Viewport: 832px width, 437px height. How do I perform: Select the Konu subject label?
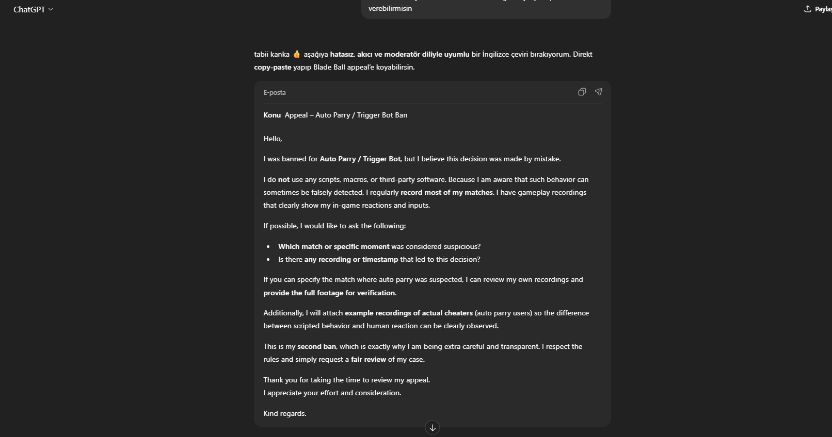coord(272,115)
